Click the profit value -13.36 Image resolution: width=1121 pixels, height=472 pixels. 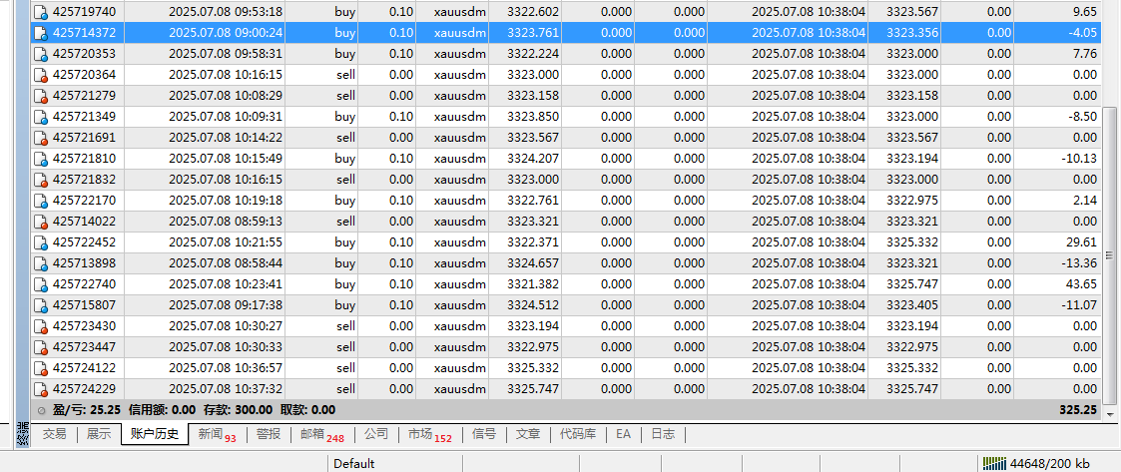tap(1081, 263)
